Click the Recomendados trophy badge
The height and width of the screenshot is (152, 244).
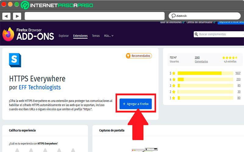(139, 56)
